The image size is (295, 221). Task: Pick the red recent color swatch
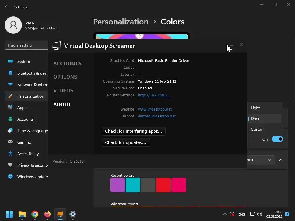pos(163,185)
